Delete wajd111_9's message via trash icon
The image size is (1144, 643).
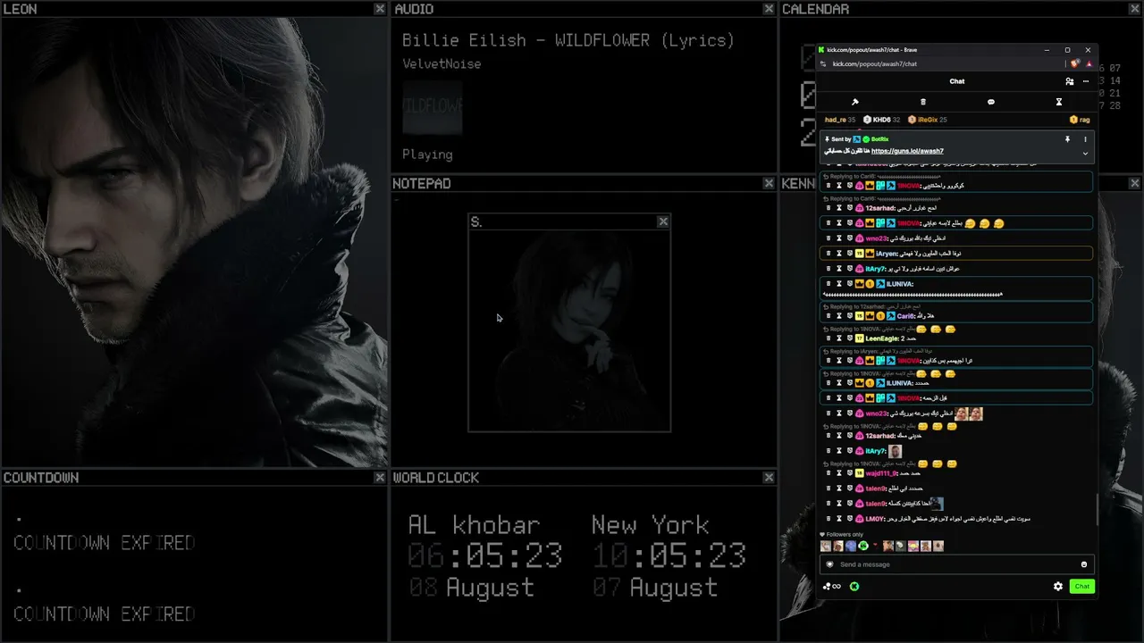[x=828, y=473]
